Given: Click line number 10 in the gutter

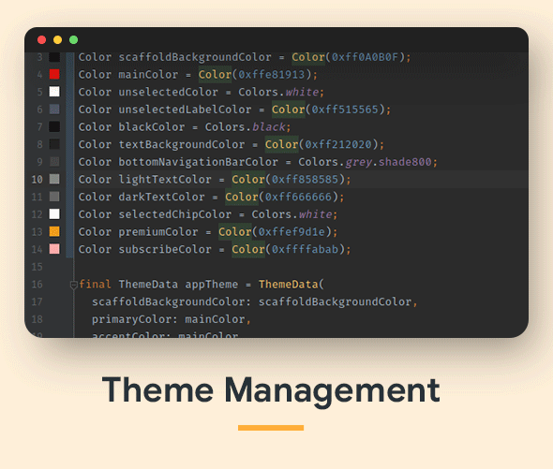Looking at the screenshot, I should pyautogui.click(x=37, y=180).
